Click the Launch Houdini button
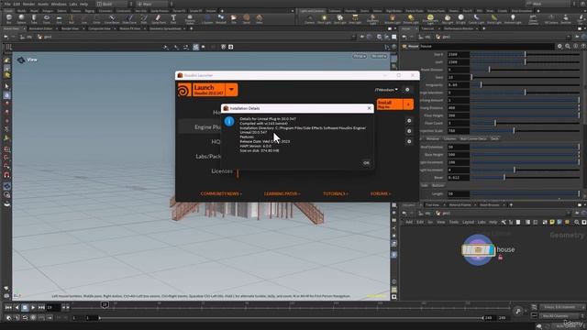The image size is (587, 330). 209,90
